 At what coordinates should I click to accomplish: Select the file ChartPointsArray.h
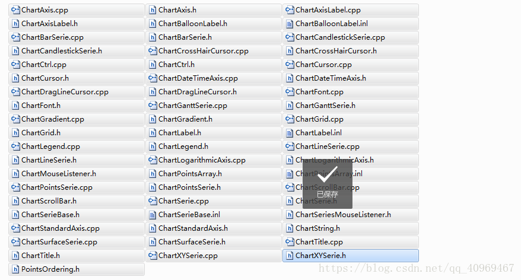tap(213, 174)
